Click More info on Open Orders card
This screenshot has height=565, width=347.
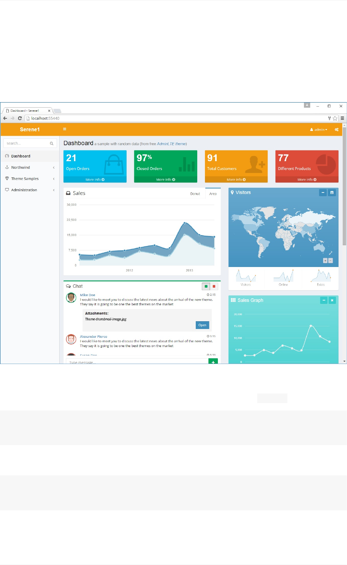[x=95, y=180]
